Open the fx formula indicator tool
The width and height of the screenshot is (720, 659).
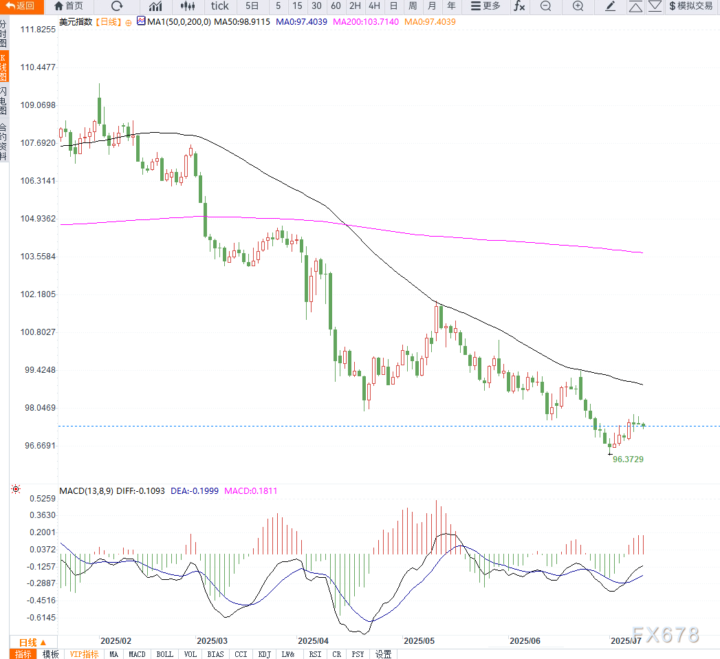point(519,6)
